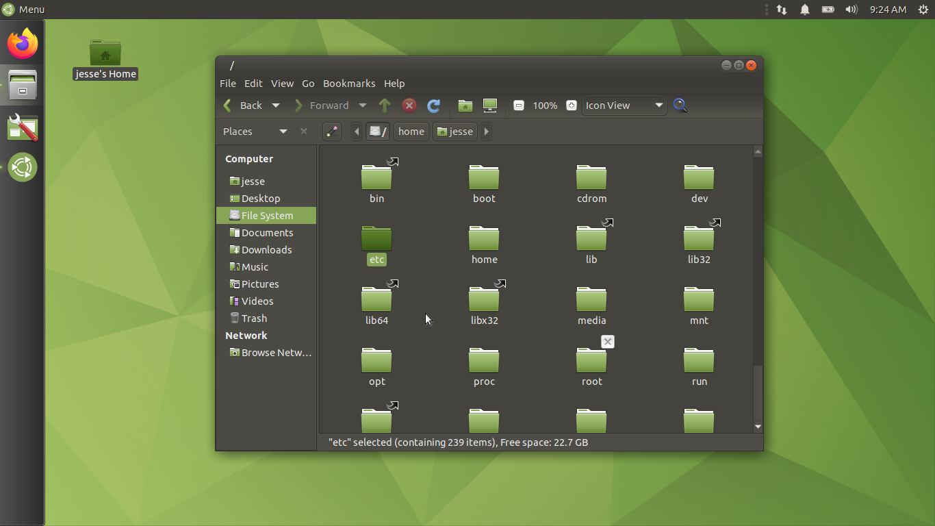935x526 pixels.
Task: Open the Icon View mode combo box
Action: (x=624, y=105)
